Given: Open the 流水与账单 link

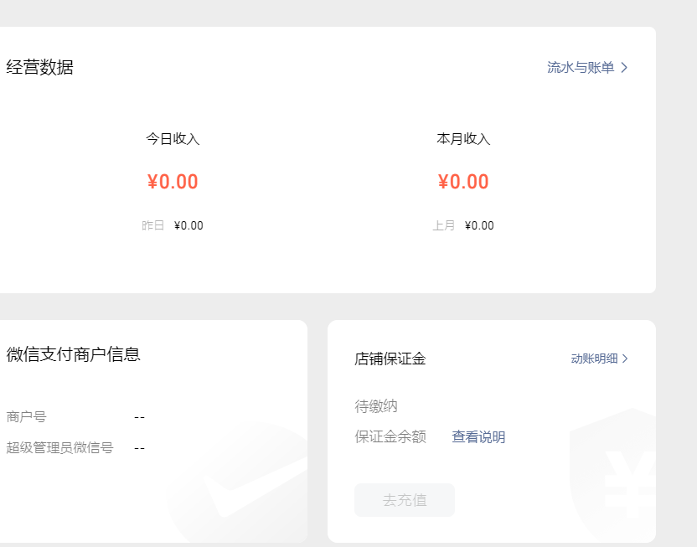Looking at the screenshot, I should (581, 68).
